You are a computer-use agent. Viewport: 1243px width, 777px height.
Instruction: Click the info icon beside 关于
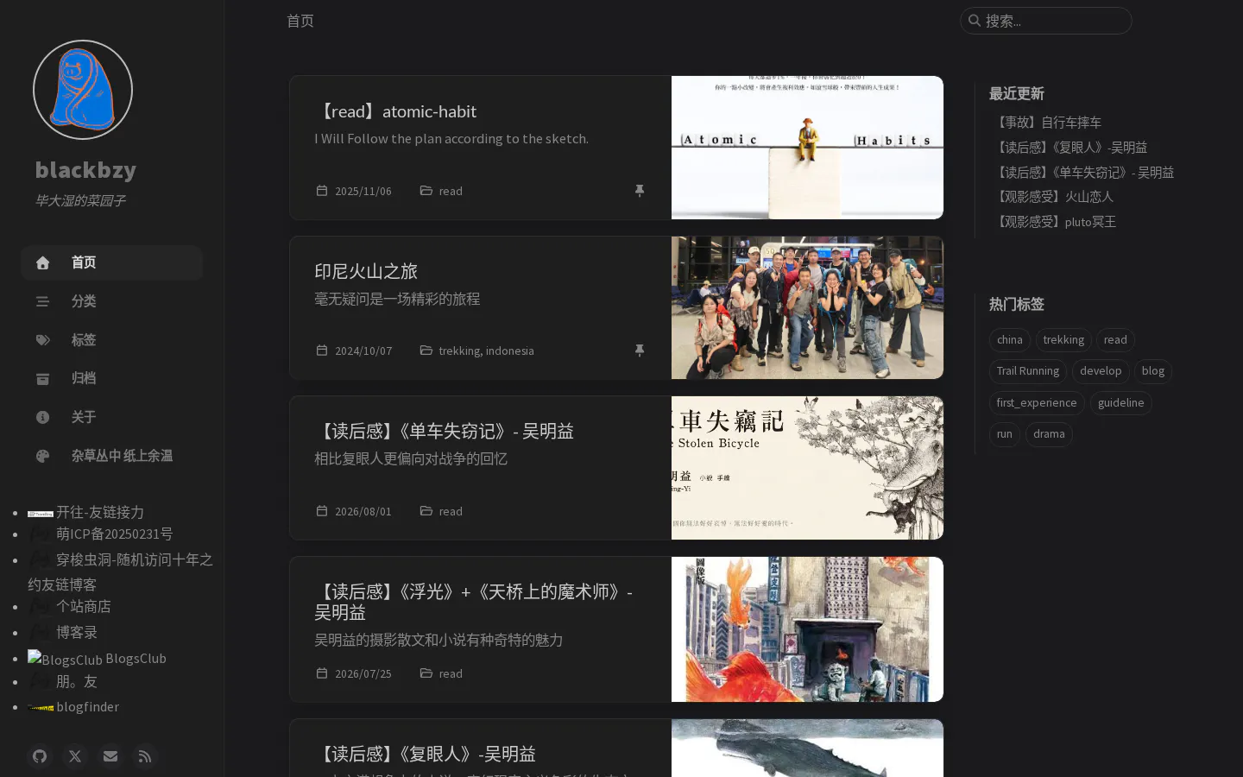pyautogui.click(x=42, y=417)
